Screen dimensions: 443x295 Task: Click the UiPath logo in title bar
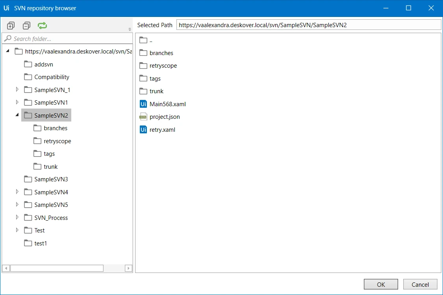tap(6, 8)
